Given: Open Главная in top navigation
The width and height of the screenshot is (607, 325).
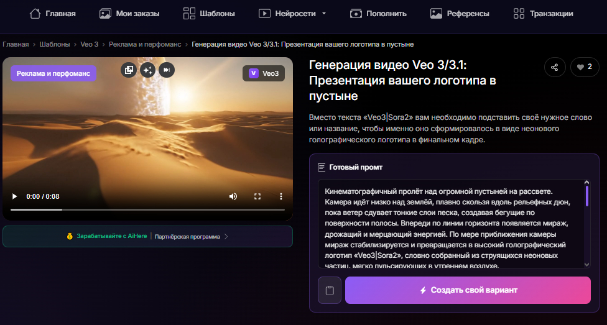Looking at the screenshot, I should coord(53,14).
